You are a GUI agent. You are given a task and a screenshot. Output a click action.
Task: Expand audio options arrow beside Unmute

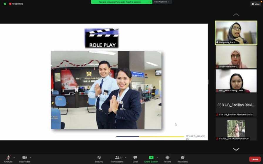click(x=14, y=158)
